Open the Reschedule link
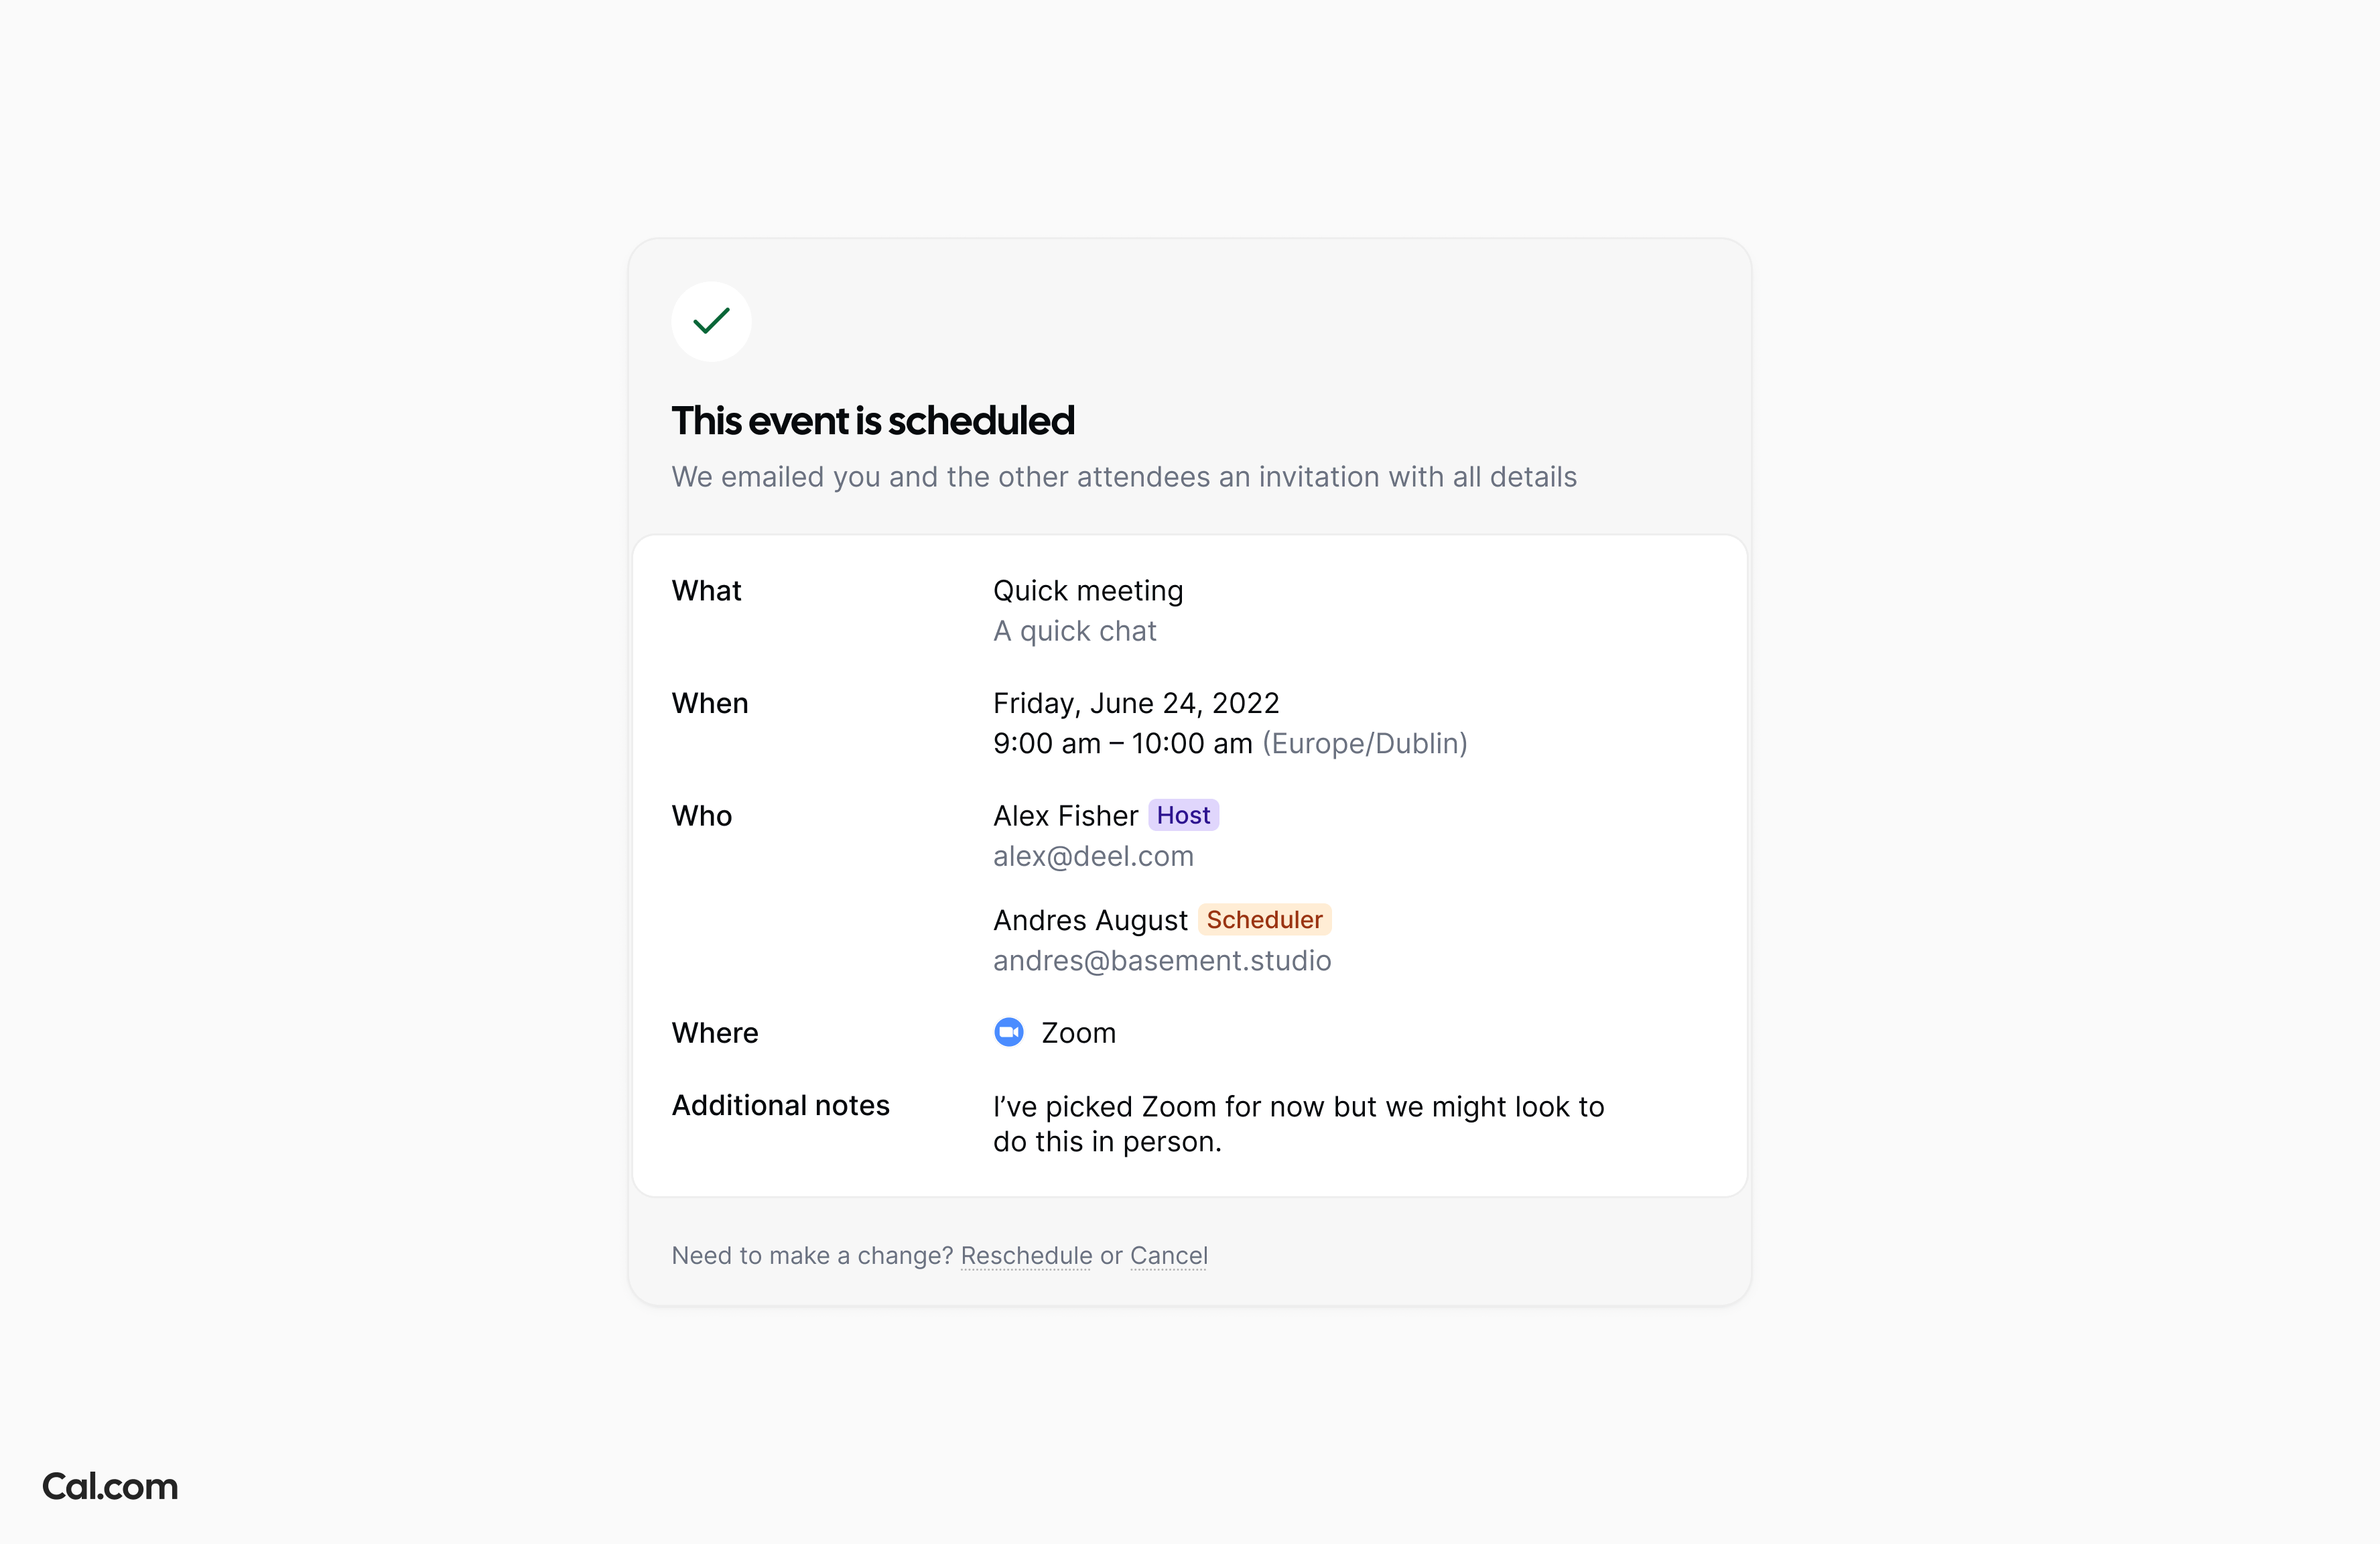The height and width of the screenshot is (1544, 2380). (x=1026, y=1256)
